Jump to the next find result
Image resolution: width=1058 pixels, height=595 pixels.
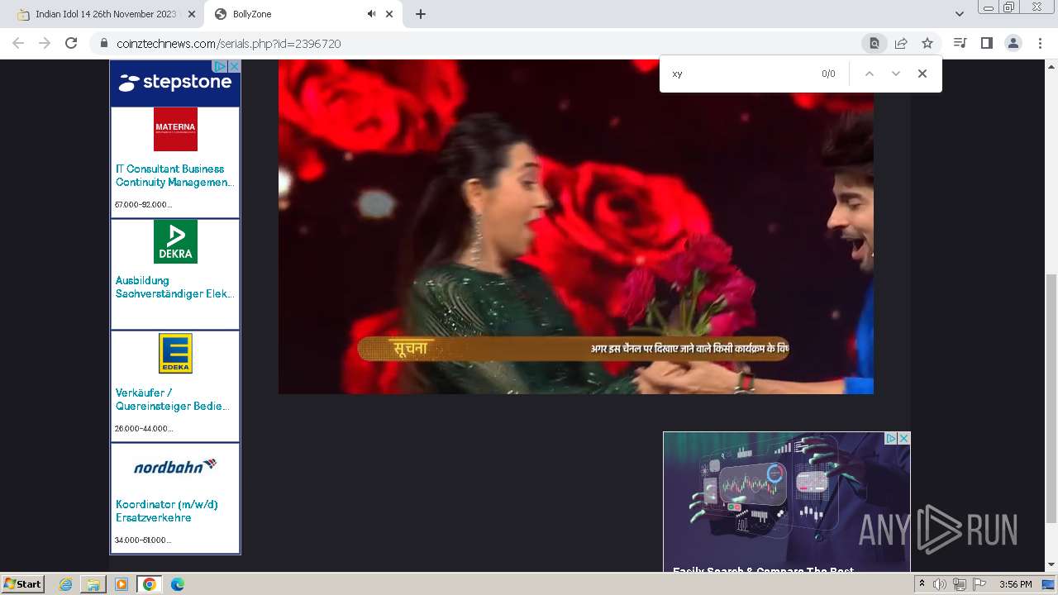click(896, 74)
